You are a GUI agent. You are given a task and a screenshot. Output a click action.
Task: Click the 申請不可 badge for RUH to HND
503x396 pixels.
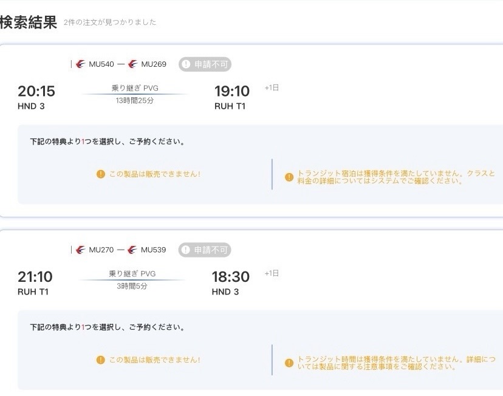pos(205,250)
